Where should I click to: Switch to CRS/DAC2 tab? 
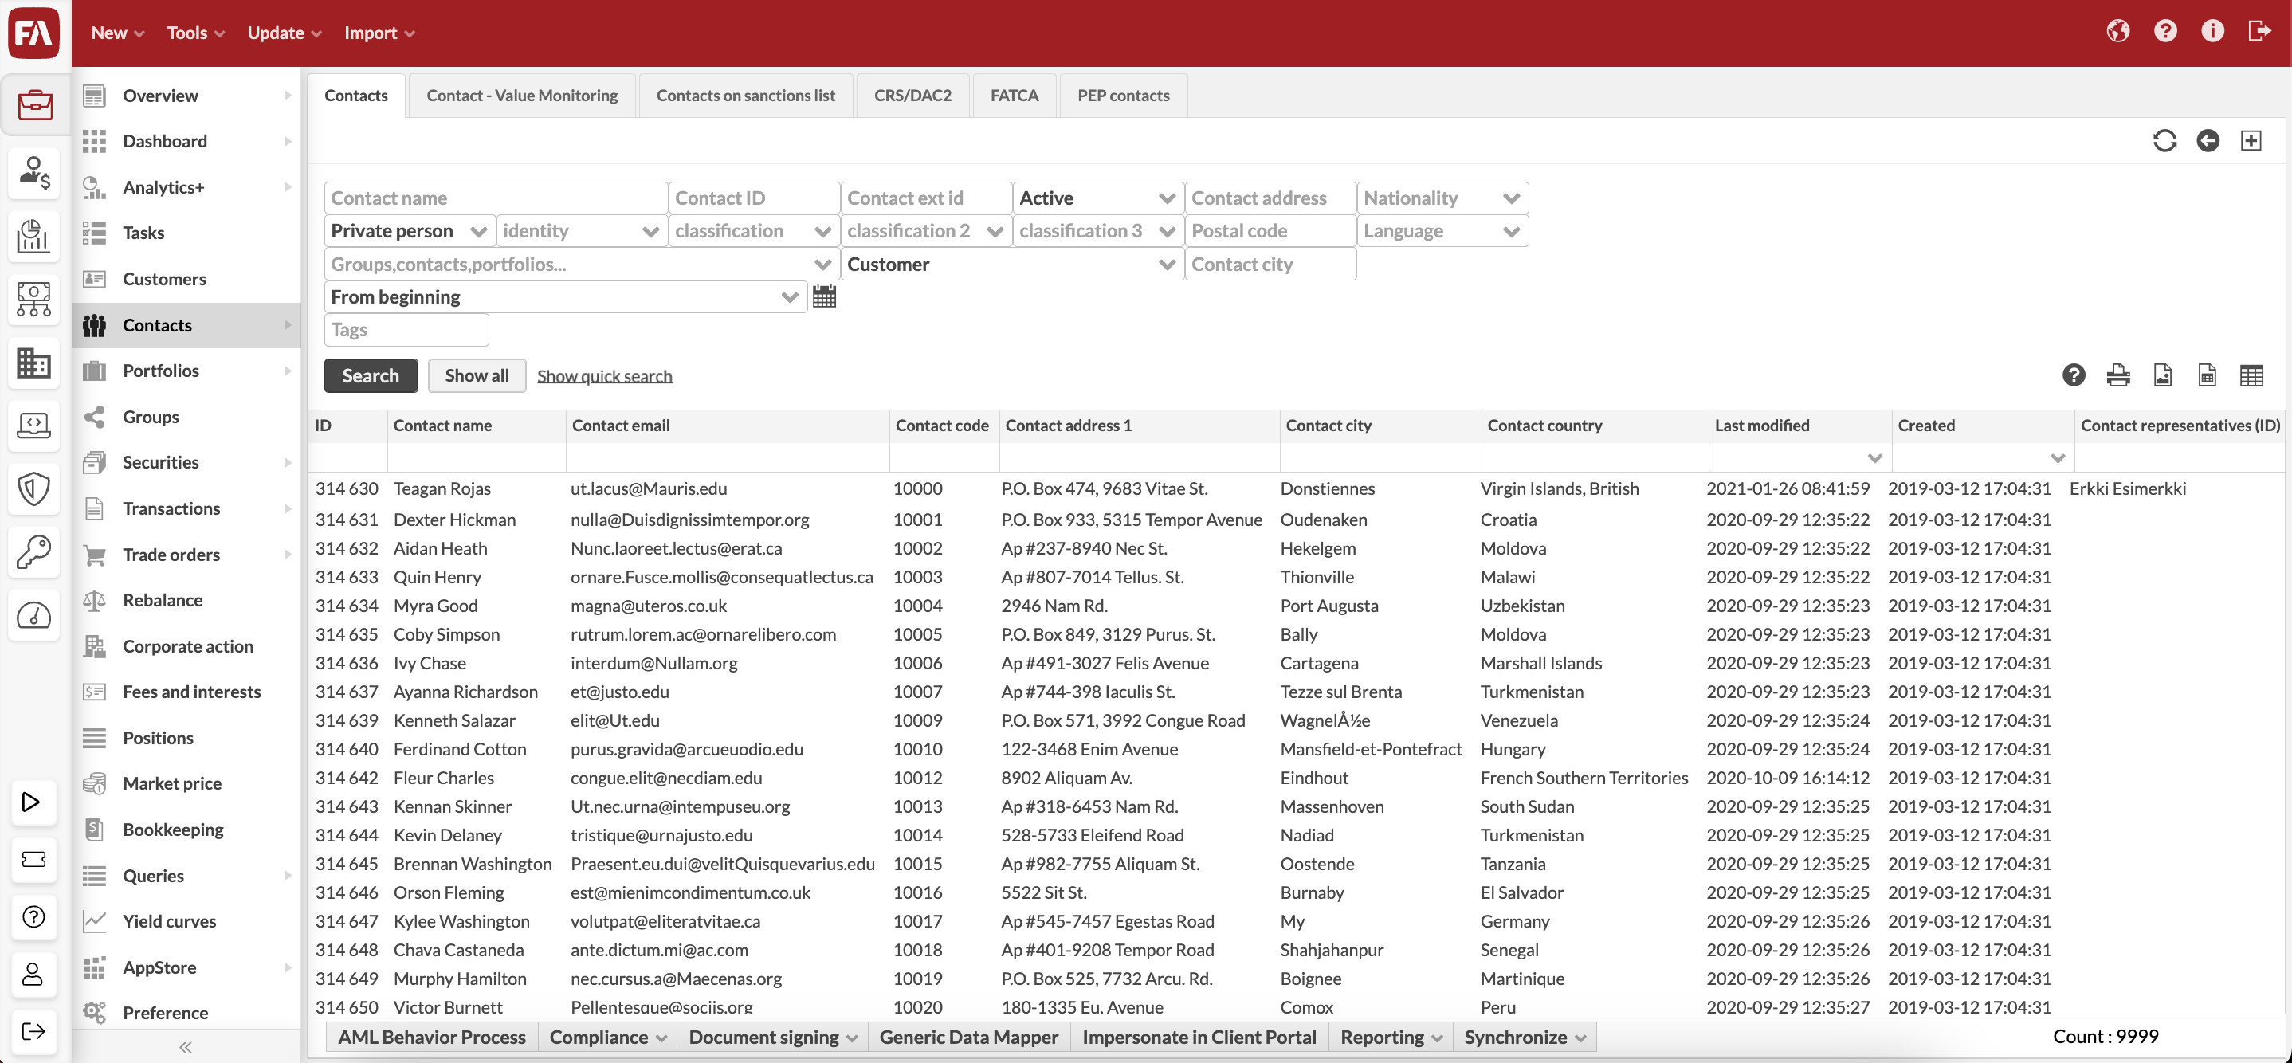pyautogui.click(x=912, y=95)
